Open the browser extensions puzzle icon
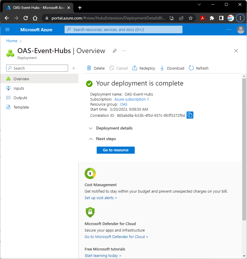 [x=212, y=18]
